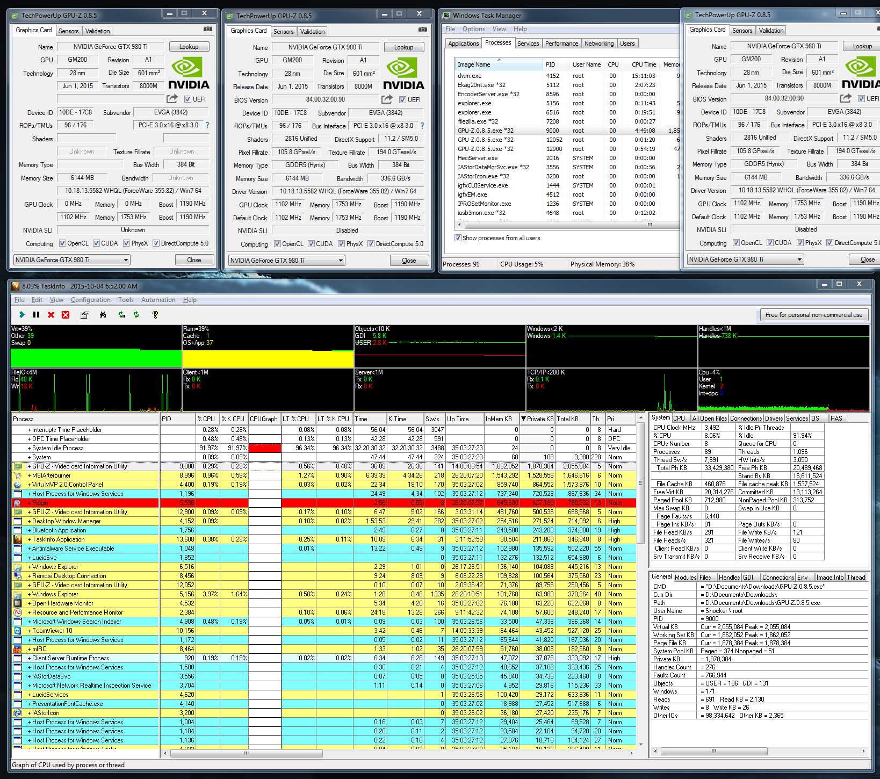880x779 pixels.
Task: Toggle UEFI checkbox in left GPU-Z window
Action: point(187,99)
